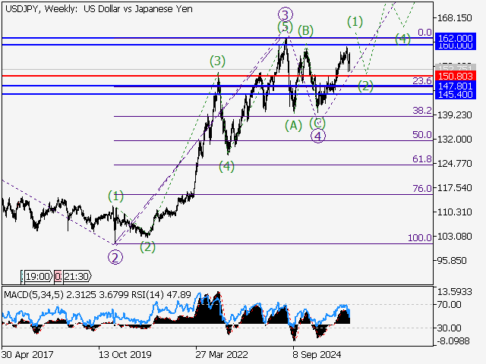
Task: Select the green (A) wave label
Action: pyautogui.click(x=293, y=124)
